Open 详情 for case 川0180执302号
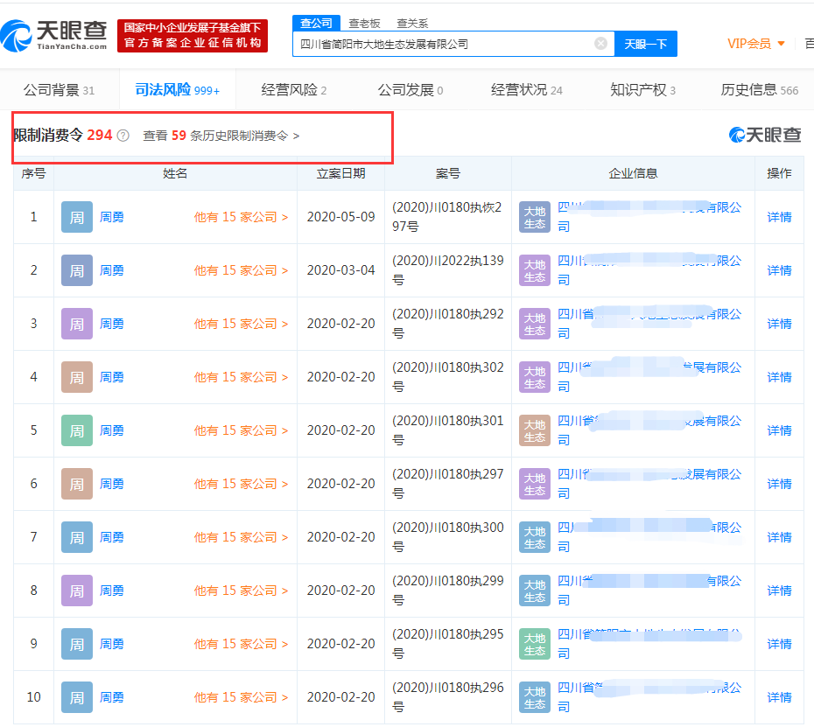814x727 pixels. pyautogui.click(x=779, y=377)
